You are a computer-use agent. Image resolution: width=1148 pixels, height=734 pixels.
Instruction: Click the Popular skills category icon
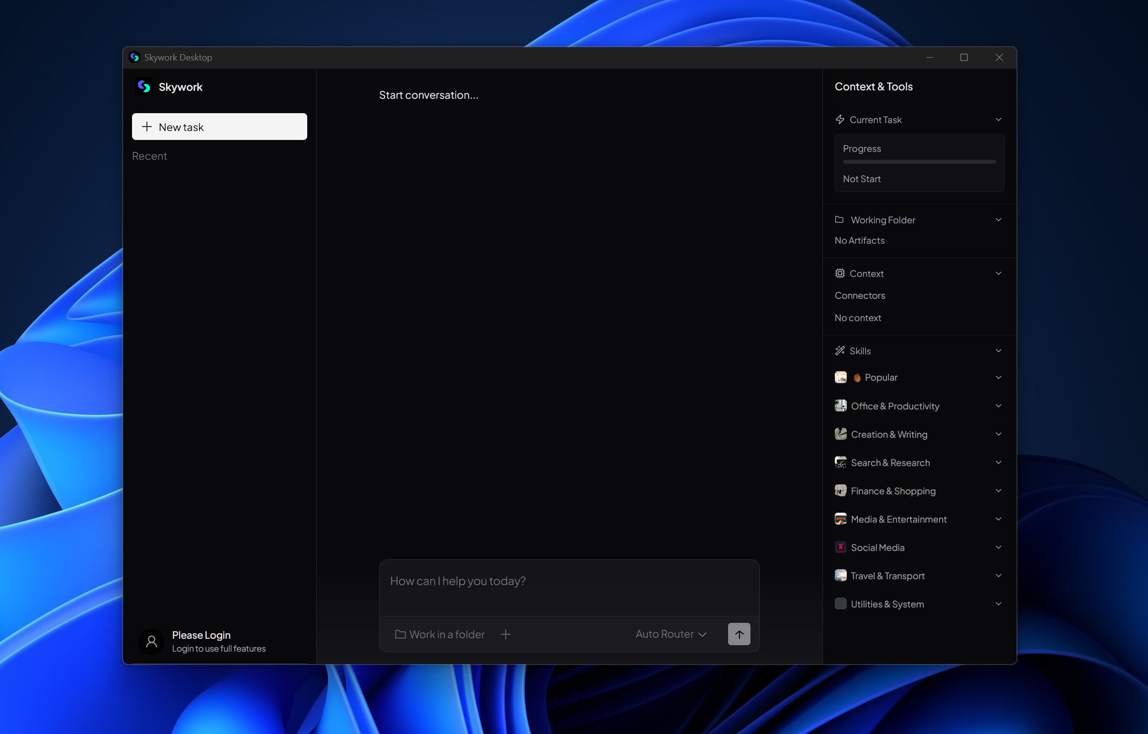pos(841,377)
